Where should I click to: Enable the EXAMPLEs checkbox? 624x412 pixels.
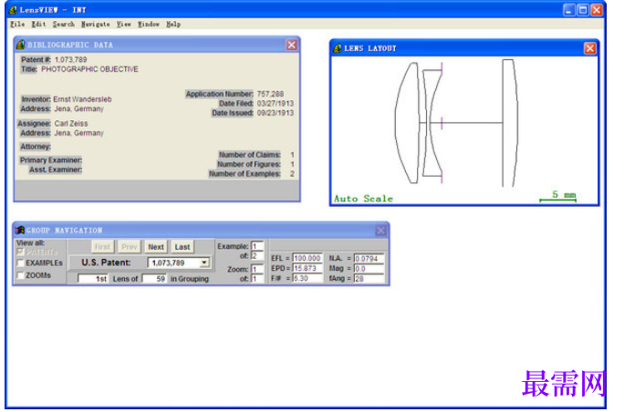21,263
